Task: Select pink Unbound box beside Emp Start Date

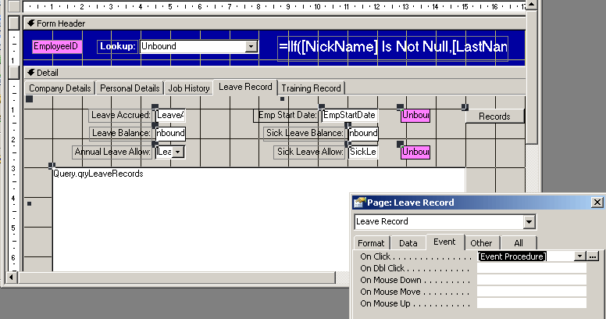Action: [x=415, y=116]
